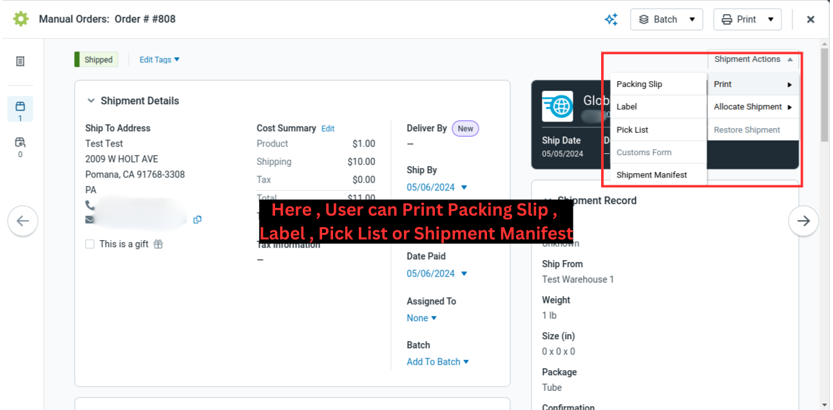The height and width of the screenshot is (410, 833).
Task: Check the This is a gift checkbox
Action: tap(88, 244)
